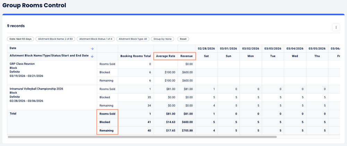The height and width of the screenshot is (146, 347).
Task: Click the 03/03/2026 date column header
Action: [x=273, y=49]
